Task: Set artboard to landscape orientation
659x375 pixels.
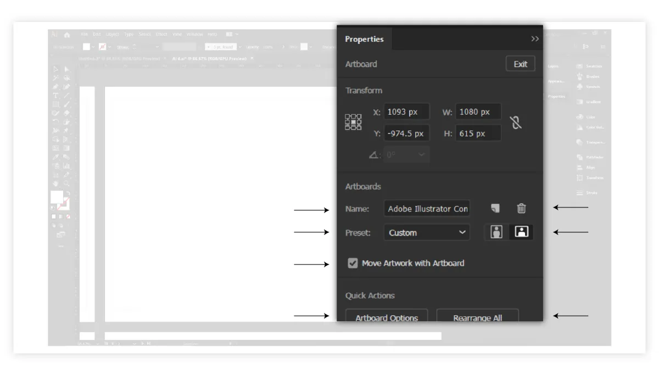Action: 521,232
